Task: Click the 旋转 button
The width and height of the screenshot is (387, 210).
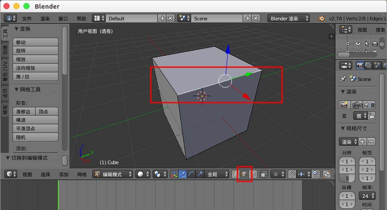Action: coord(36,51)
